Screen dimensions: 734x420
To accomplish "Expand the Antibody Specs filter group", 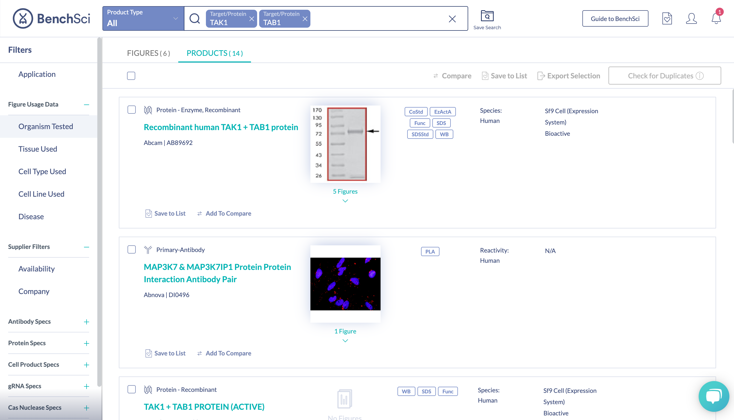I will [86, 322].
